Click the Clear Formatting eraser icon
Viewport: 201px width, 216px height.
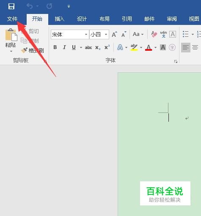(154, 34)
